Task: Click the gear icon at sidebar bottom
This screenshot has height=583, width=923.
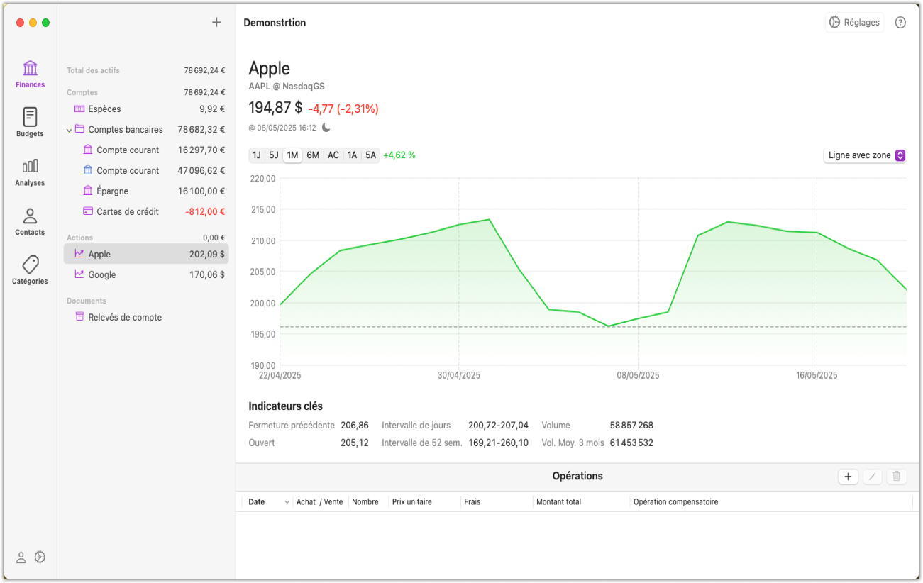Action: click(x=40, y=557)
